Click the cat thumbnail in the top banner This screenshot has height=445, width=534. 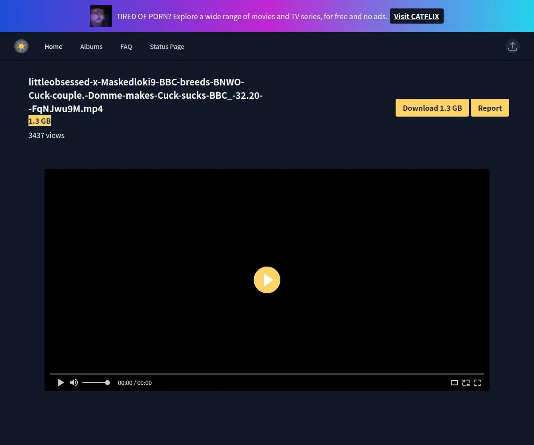coord(101,16)
